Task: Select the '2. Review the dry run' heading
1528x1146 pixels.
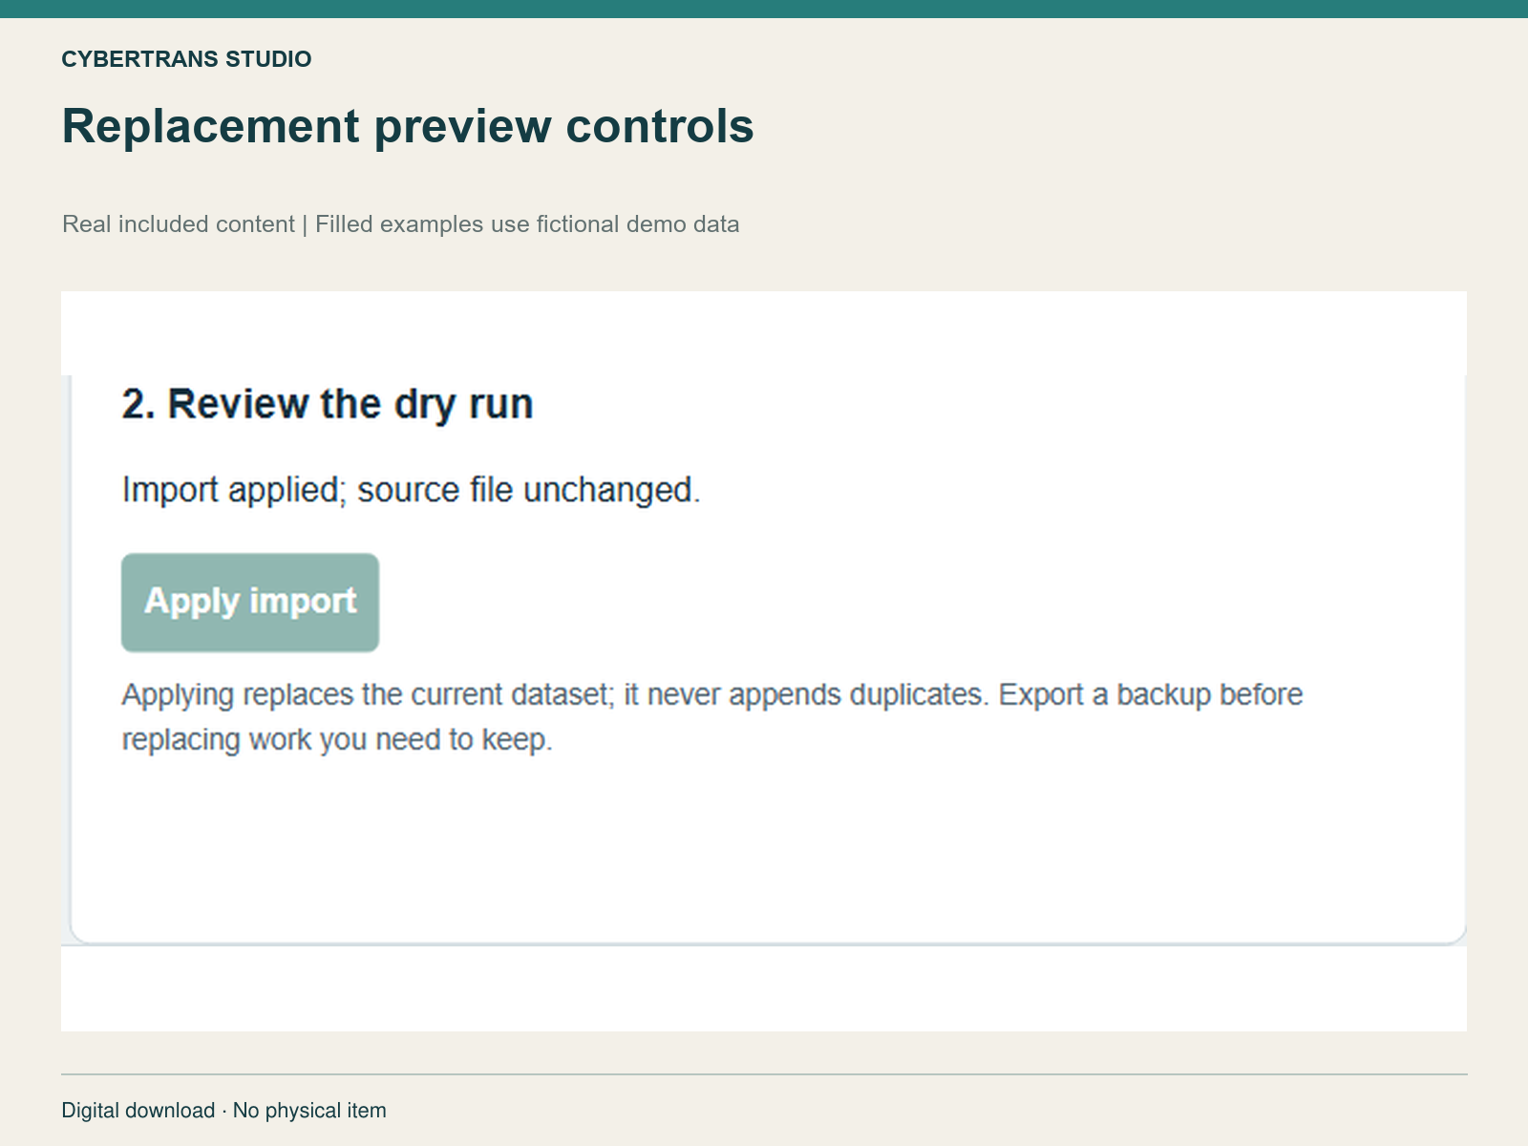Action: click(328, 404)
